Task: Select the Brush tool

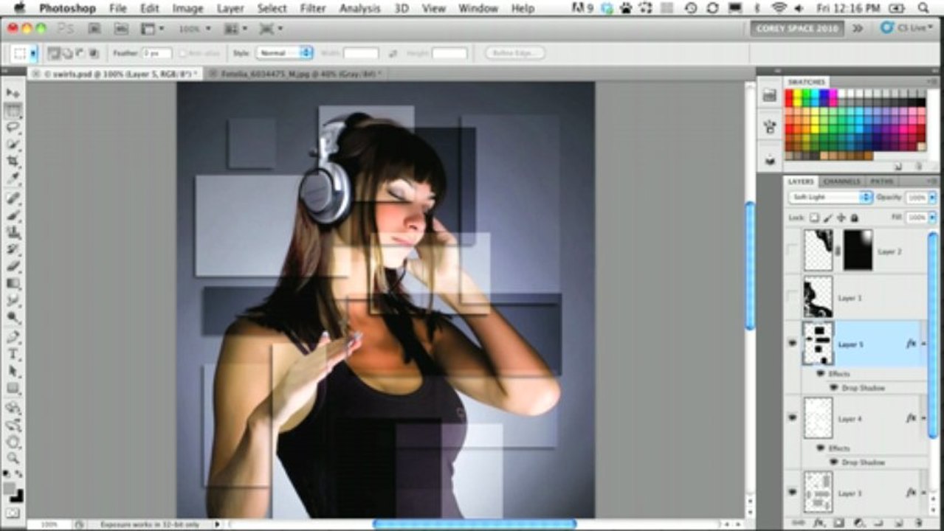Action: 13,215
